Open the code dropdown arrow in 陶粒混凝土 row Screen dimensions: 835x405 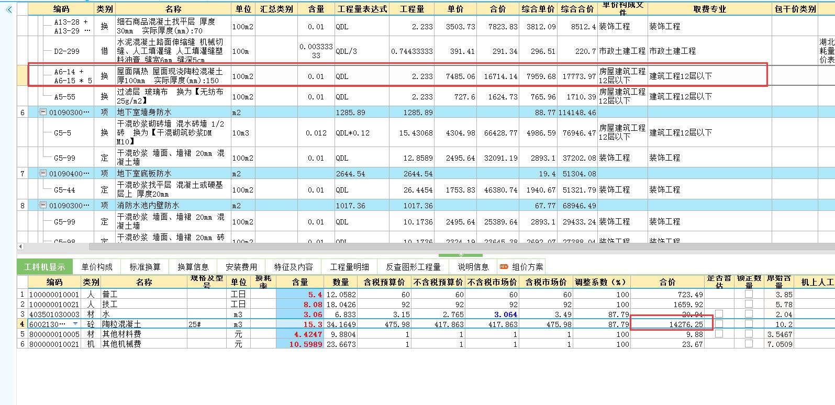[75, 324]
